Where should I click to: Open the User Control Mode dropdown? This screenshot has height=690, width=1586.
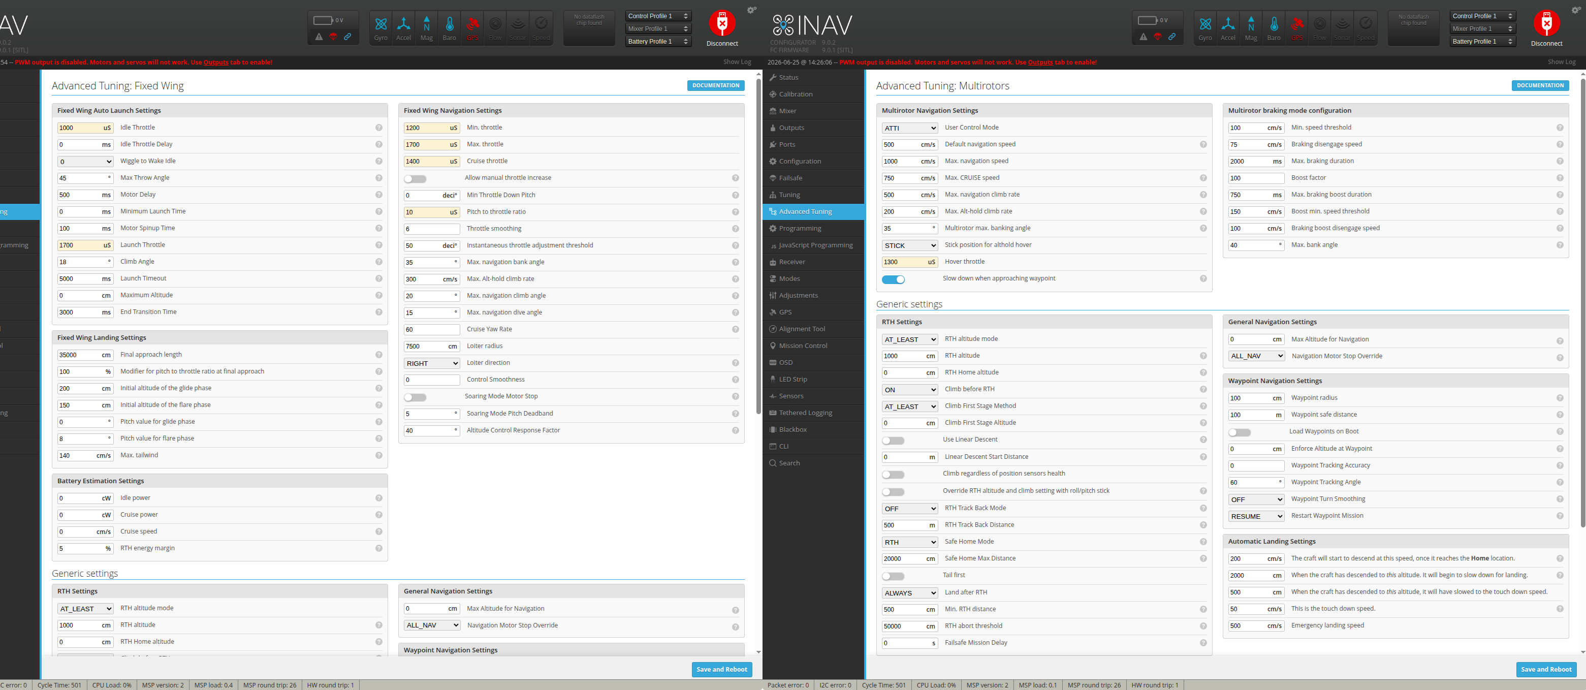[909, 128]
